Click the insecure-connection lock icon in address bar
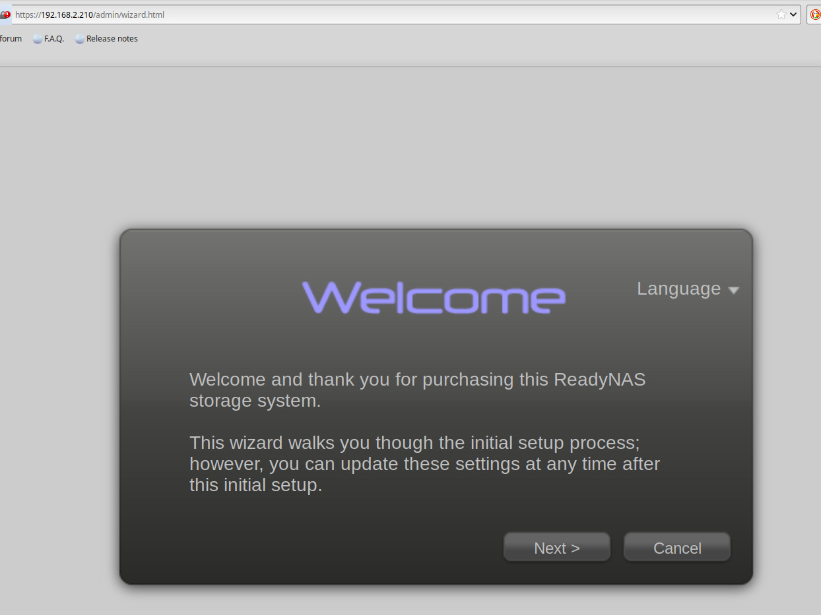Viewport: 821px width, 615px height. pos(5,15)
